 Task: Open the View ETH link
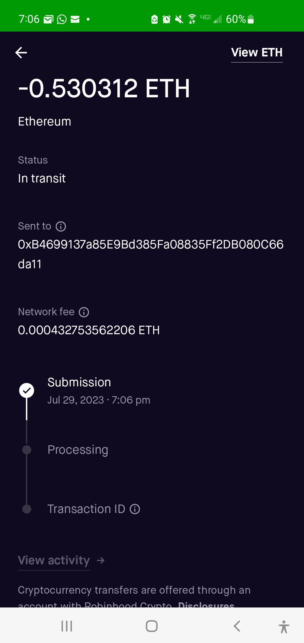[x=257, y=53]
